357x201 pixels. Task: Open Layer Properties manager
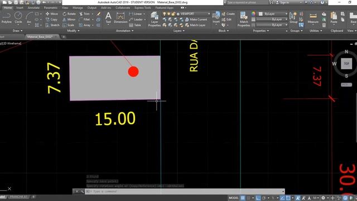pyautogui.click(x=155, y=20)
